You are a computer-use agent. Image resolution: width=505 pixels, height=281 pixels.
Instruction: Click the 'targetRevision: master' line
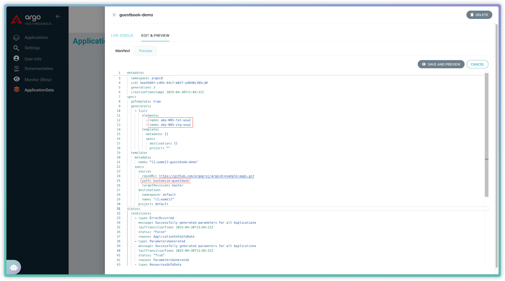coord(163,185)
